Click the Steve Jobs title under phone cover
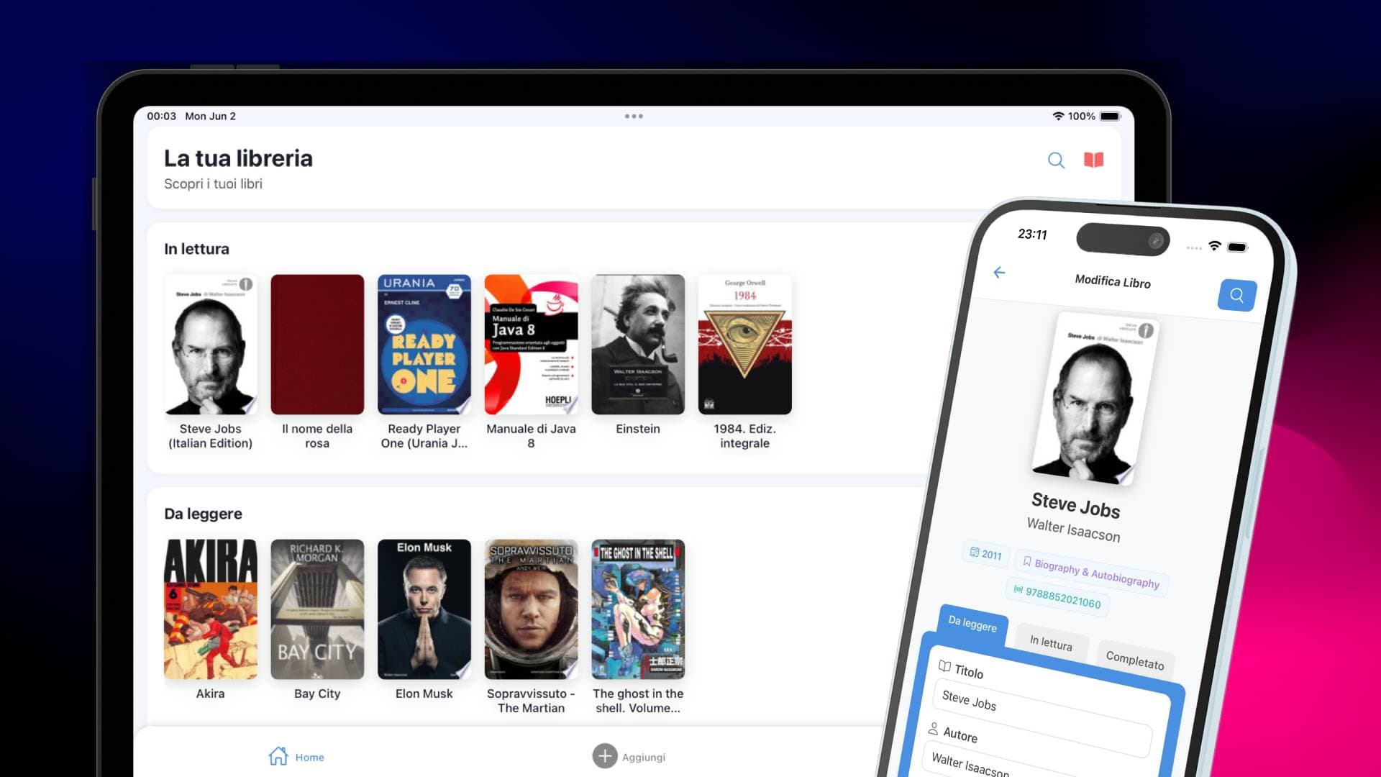The width and height of the screenshot is (1381, 777). (x=1075, y=505)
